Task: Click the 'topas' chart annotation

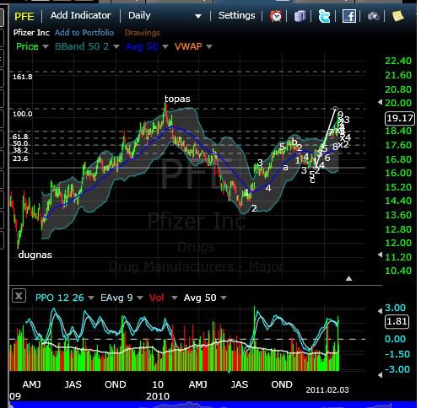Action: [x=177, y=99]
